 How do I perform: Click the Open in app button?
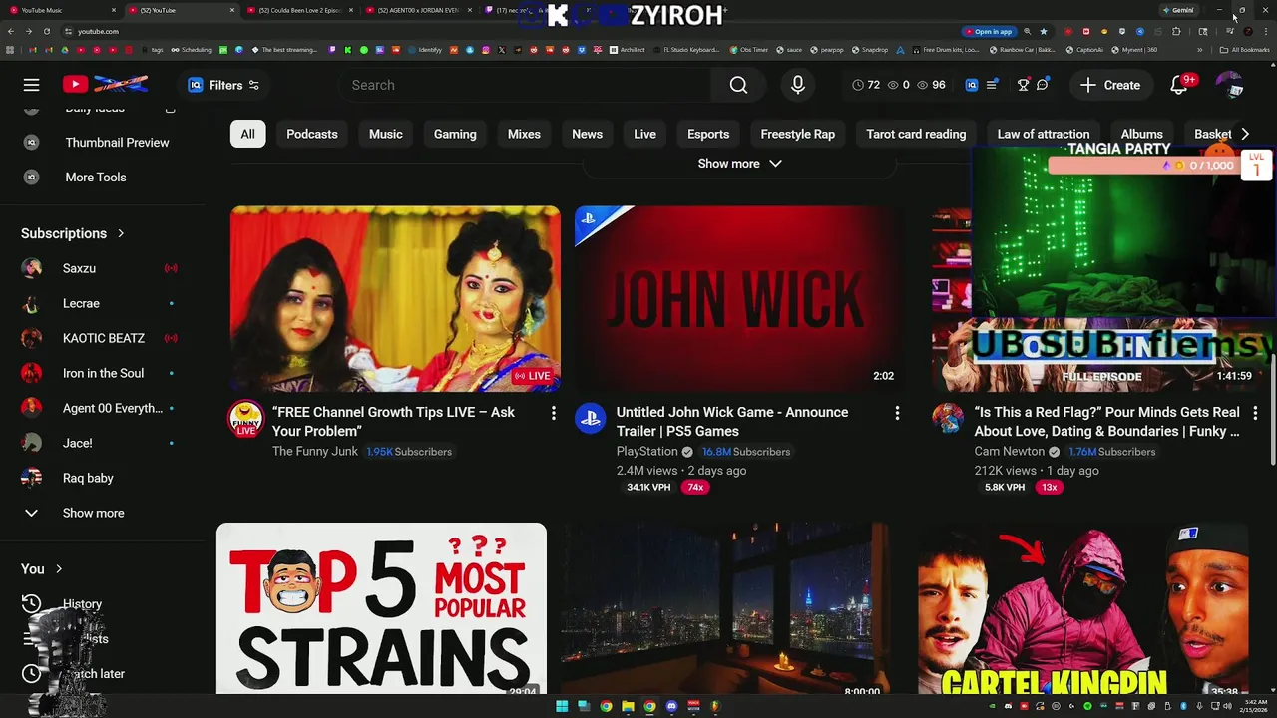pos(988,31)
